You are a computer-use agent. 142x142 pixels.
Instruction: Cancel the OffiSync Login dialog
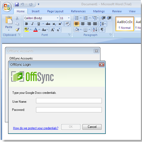(92, 127)
